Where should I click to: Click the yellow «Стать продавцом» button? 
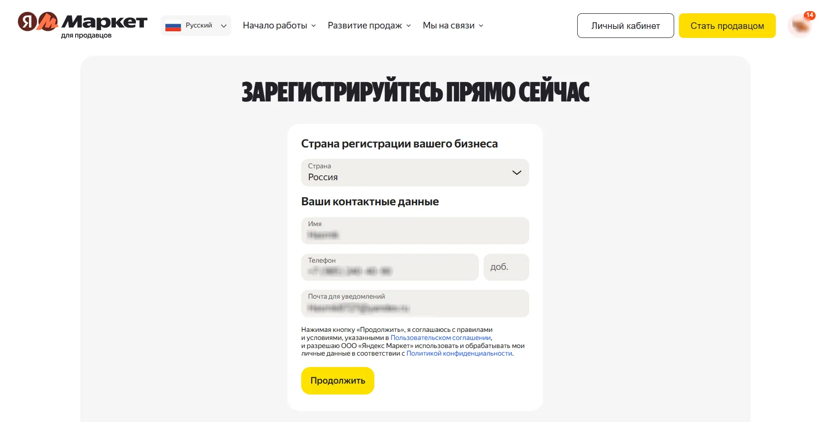click(727, 26)
